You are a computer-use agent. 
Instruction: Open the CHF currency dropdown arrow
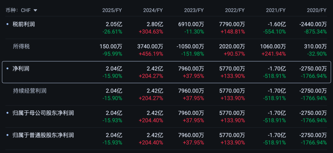(35, 10)
